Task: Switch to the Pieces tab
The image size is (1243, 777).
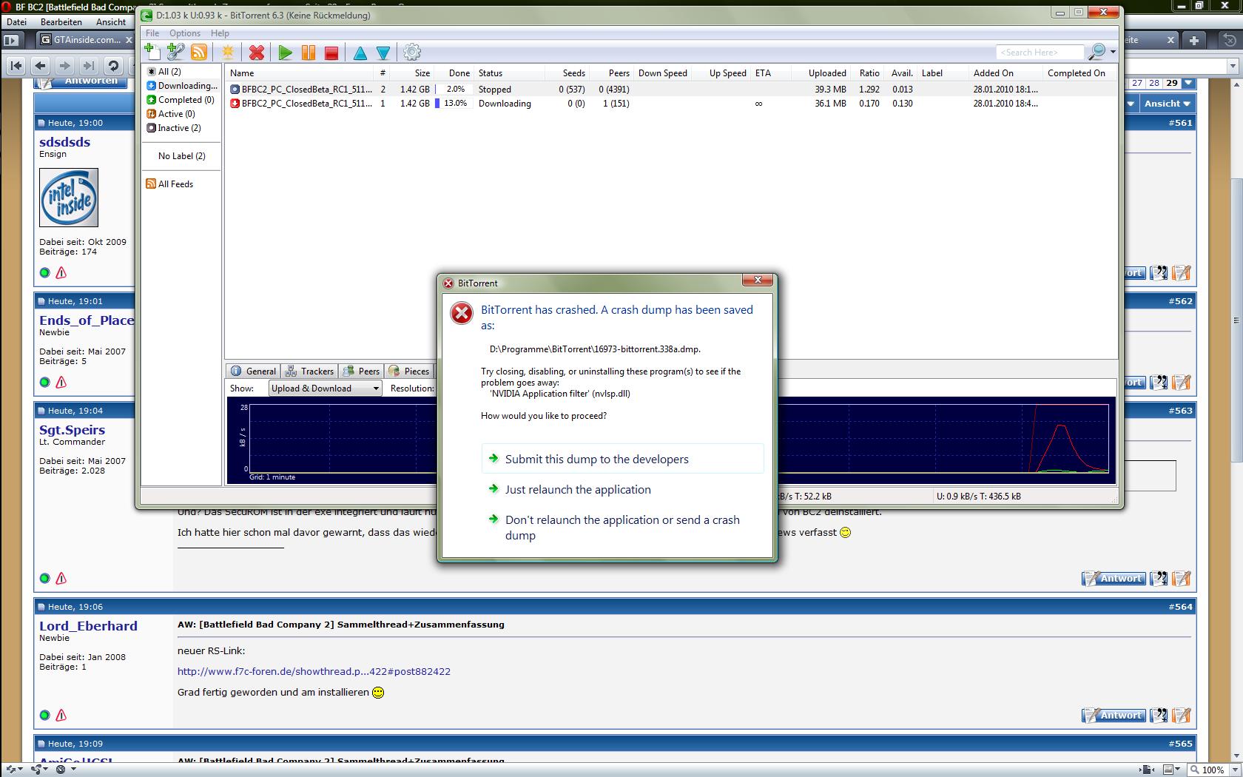Action: (408, 371)
